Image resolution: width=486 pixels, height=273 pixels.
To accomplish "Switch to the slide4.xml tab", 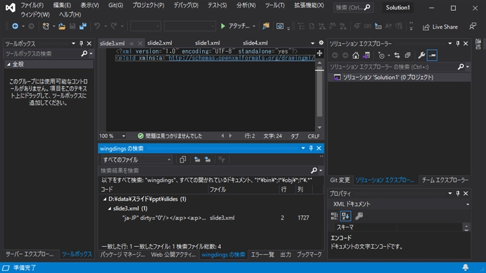I will tap(255, 43).
